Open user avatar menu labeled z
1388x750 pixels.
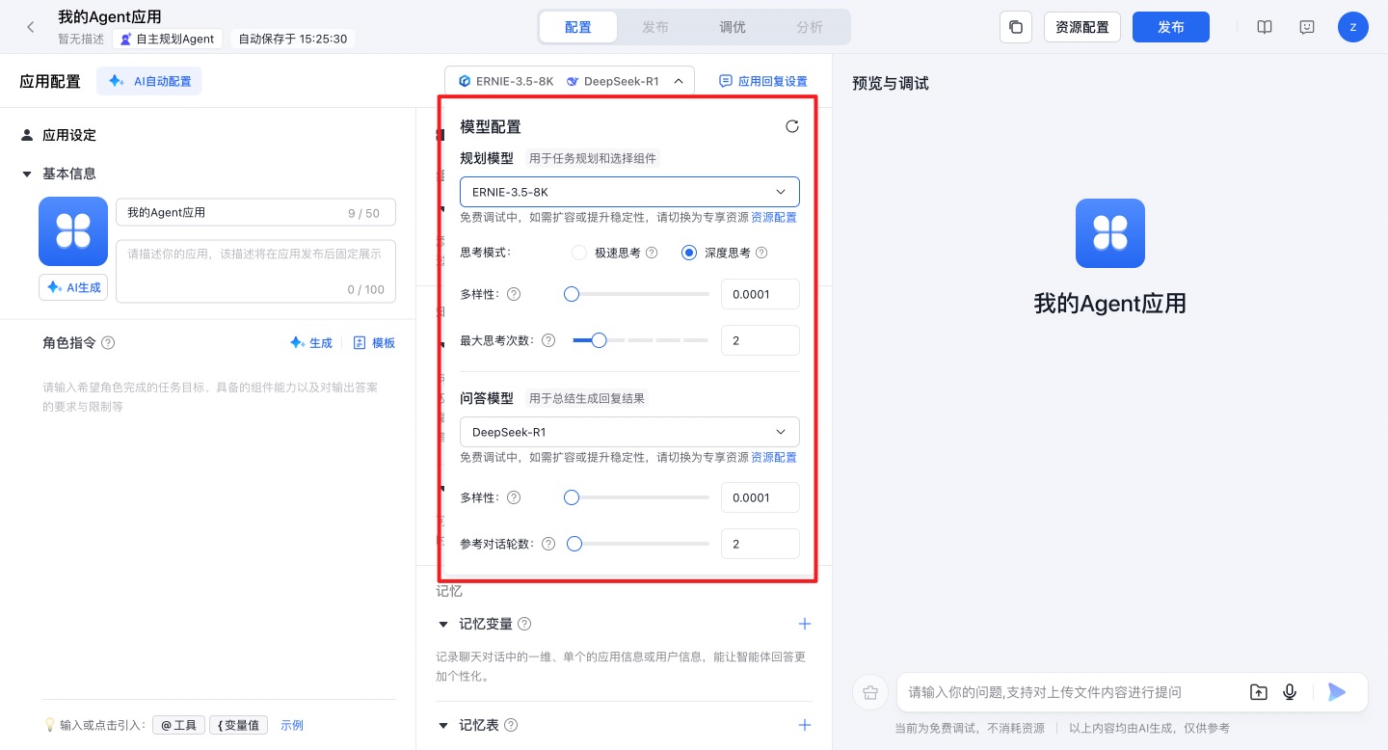[1353, 27]
